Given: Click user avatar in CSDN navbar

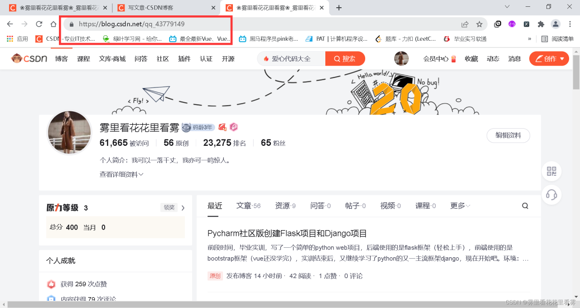Looking at the screenshot, I should tap(401, 58).
